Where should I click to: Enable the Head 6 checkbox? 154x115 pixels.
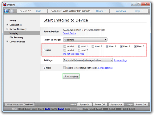point(65,50)
